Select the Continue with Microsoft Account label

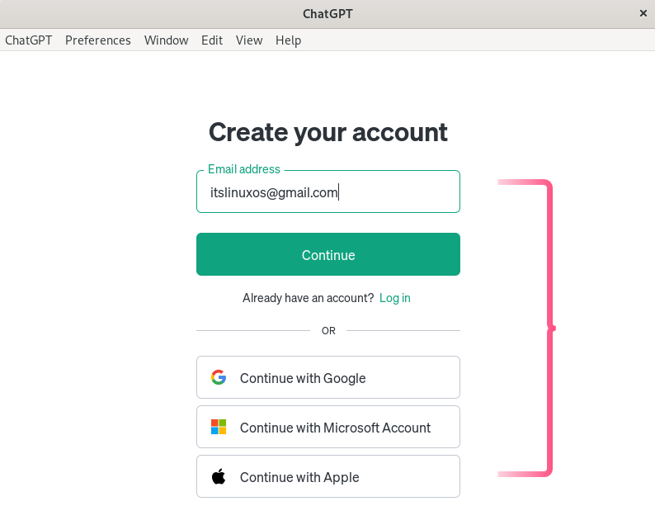[335, 428]
